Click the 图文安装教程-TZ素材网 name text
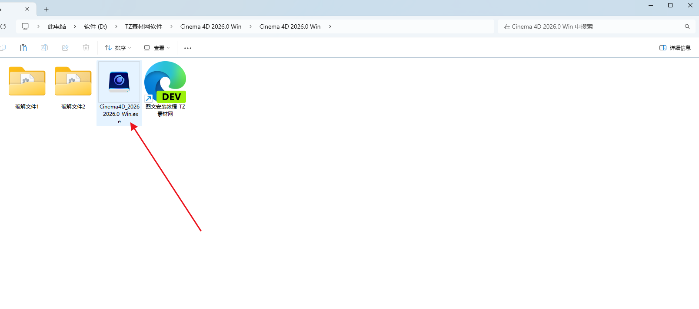 tap(165, 110)
